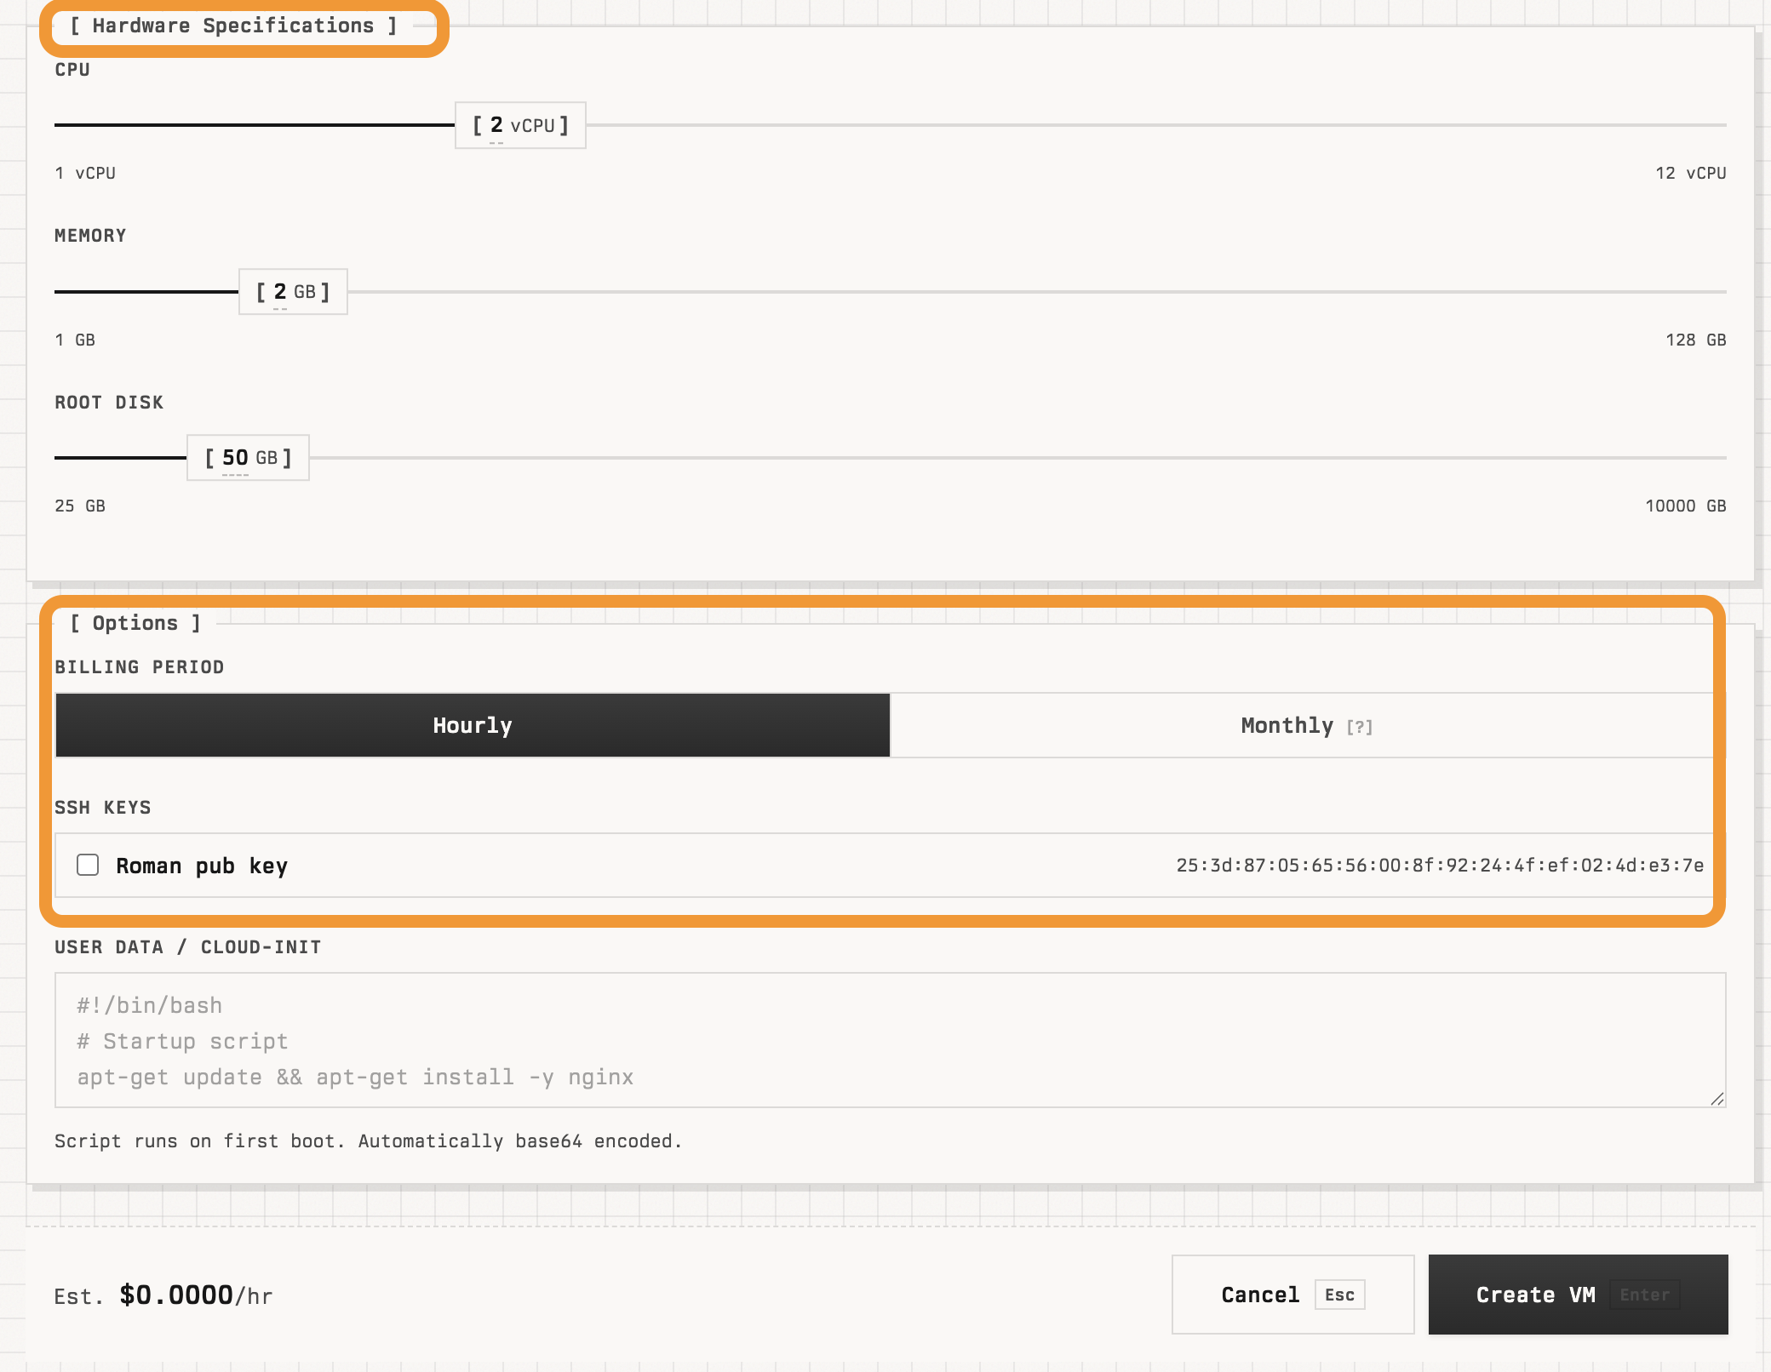Click the Root Disk slider handle showing 50 GB
This screenshot has height=1372, width=1771.
pyautogui.click(x=248, y=458)
